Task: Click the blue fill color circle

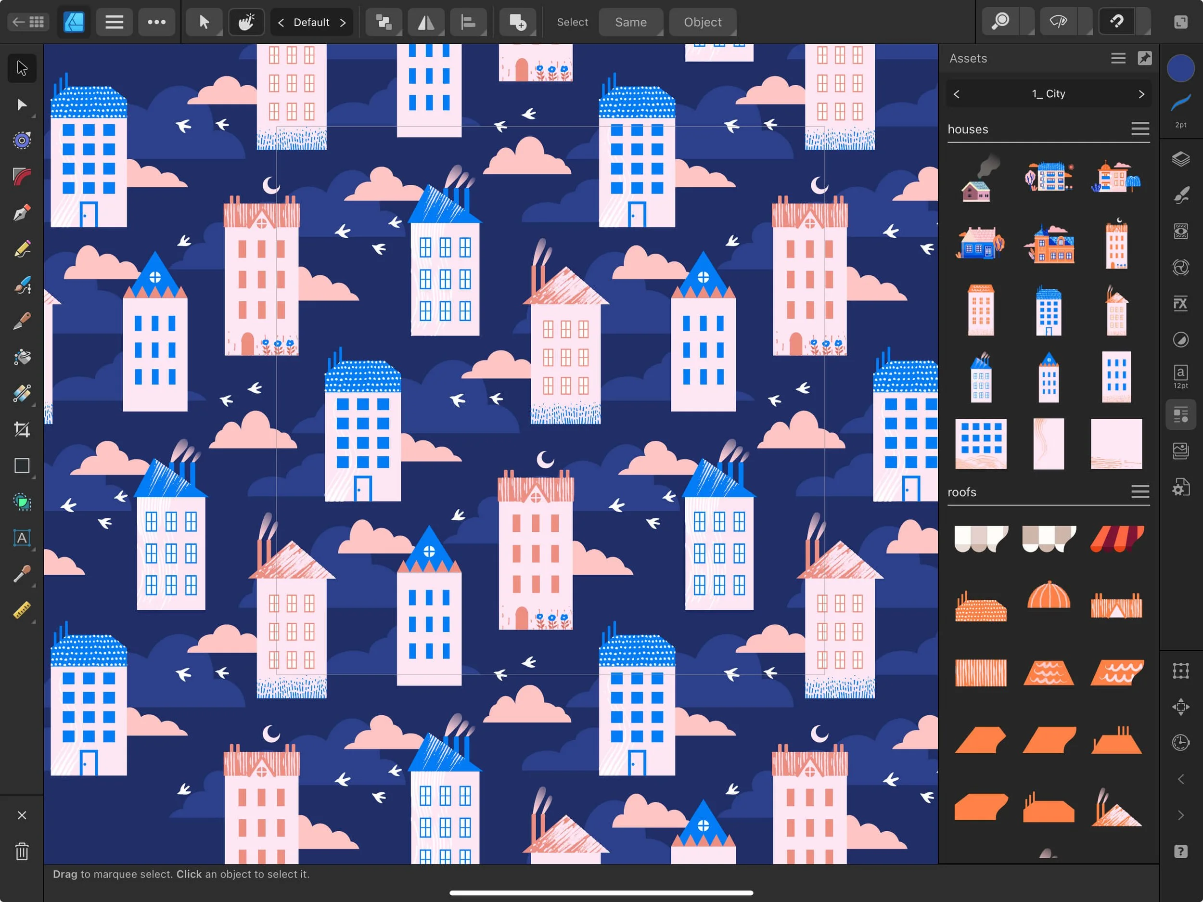Action: tap(1180, 67)
